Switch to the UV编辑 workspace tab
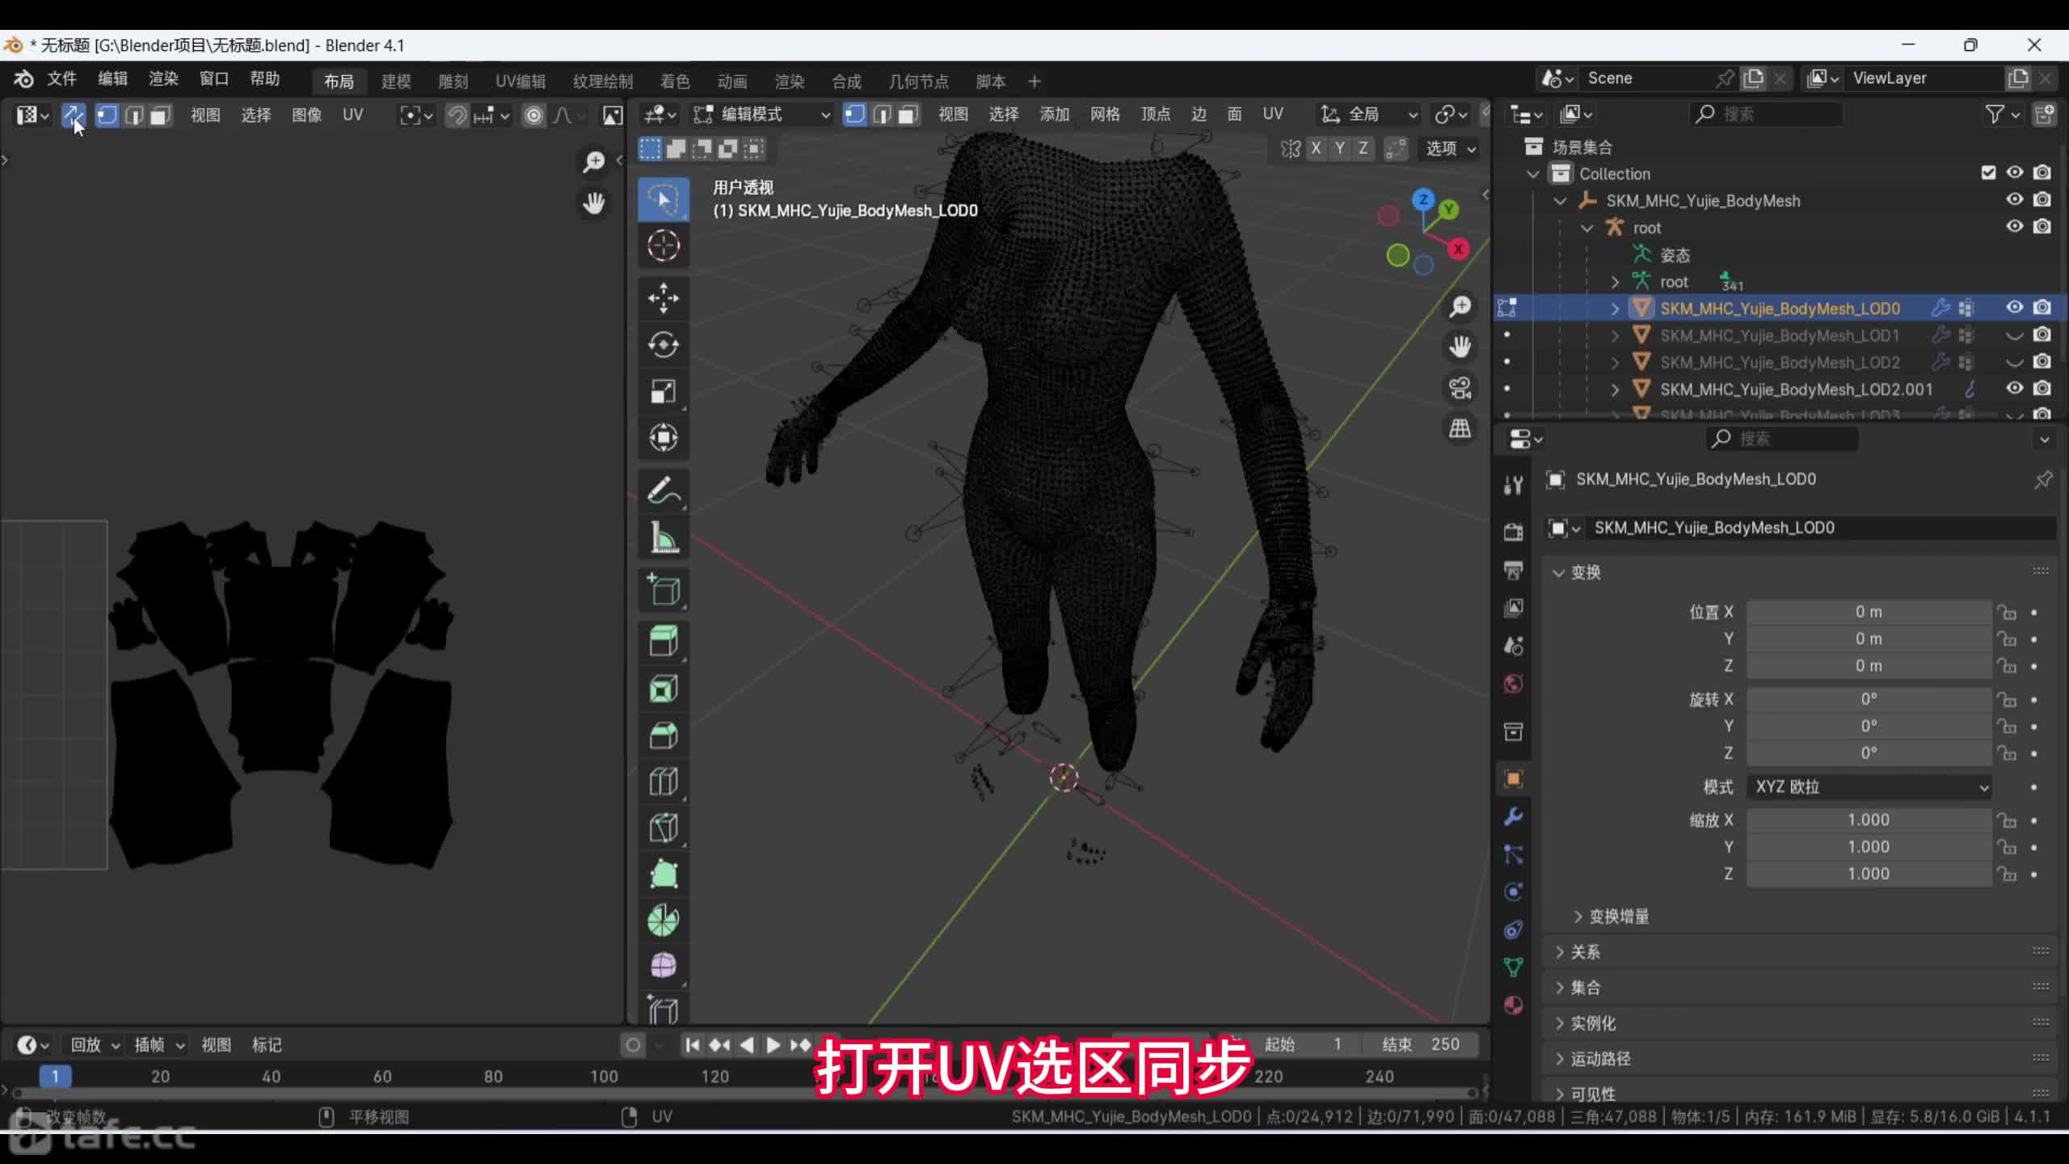Screen dimensions: 2069x1164 (520, 82)
